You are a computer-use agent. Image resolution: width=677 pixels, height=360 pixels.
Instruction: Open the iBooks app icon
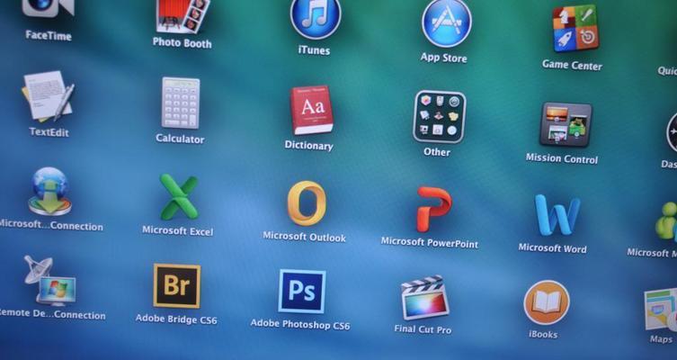pos(547,302)
